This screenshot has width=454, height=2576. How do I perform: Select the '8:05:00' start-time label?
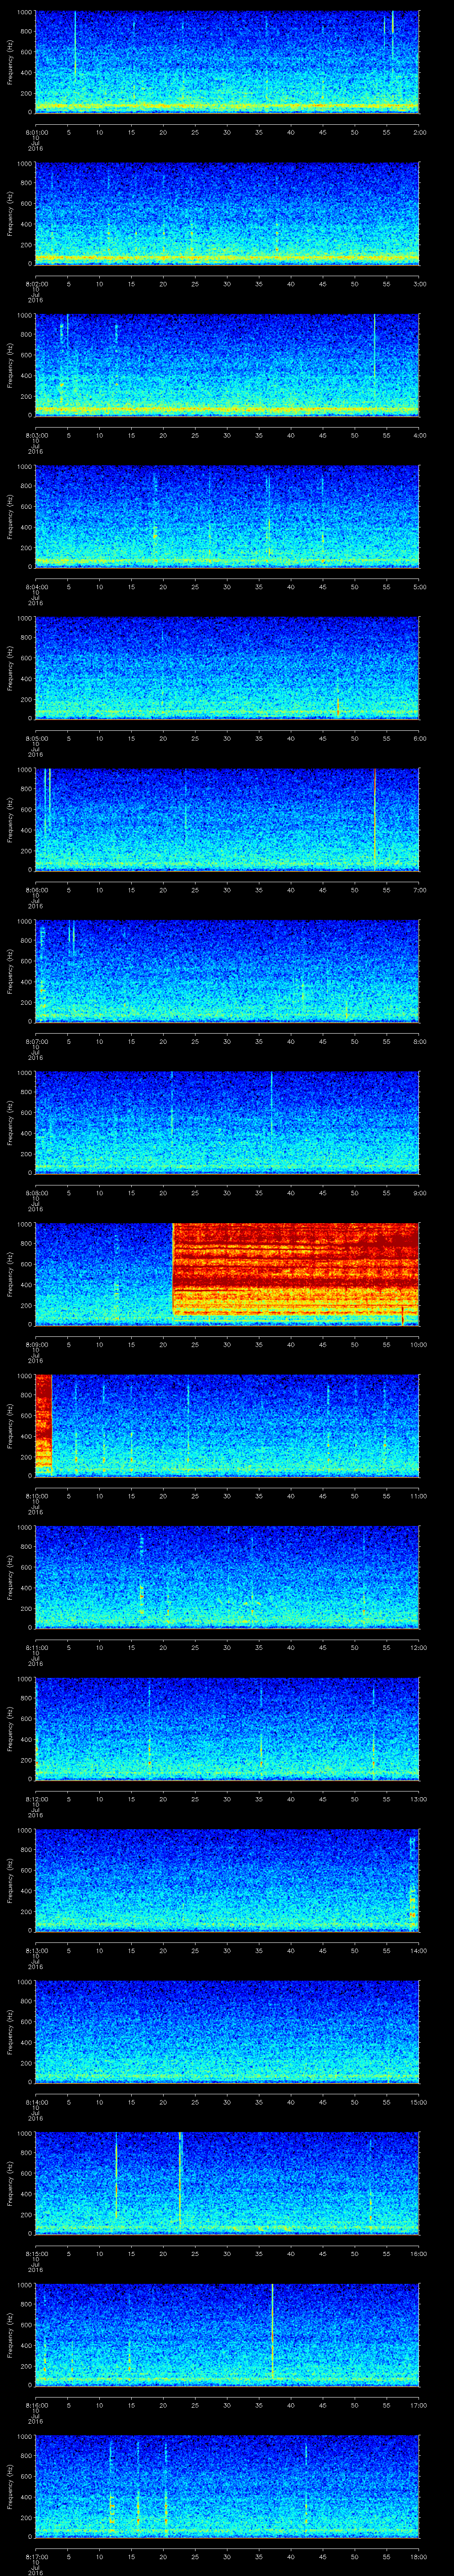coord(36,738)
